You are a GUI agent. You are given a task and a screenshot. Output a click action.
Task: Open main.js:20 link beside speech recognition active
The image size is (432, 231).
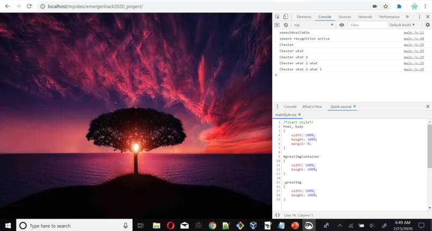click(x=414, y=39)
